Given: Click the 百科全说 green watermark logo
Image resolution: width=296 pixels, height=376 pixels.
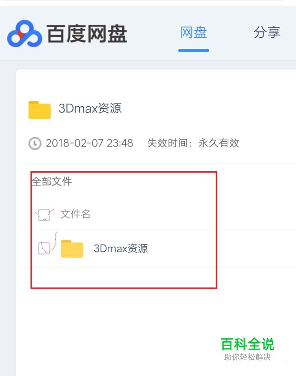Looking at the screenshot, I should click(247, 344).
